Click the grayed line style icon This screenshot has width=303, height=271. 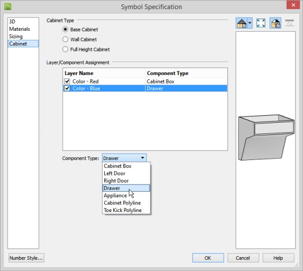click(289, 23)
